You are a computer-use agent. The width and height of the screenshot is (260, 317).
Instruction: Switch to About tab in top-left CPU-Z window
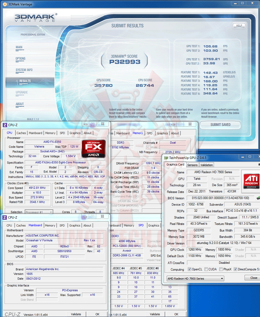coord(87,133)
